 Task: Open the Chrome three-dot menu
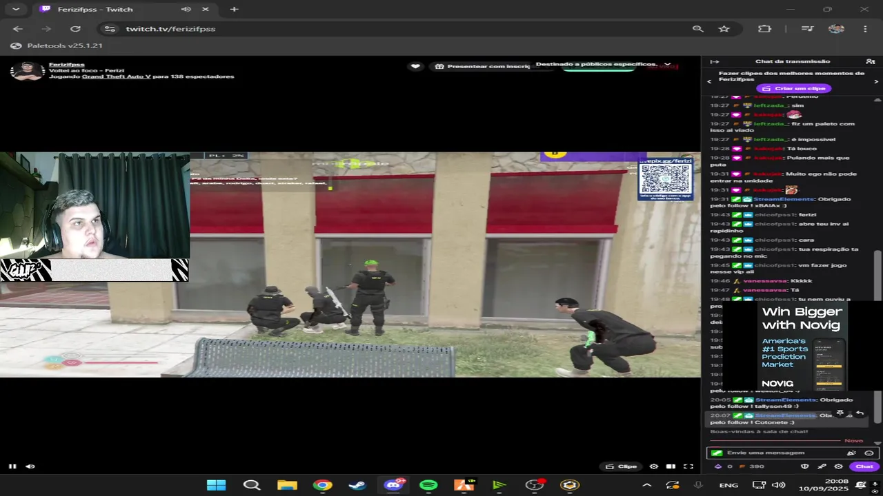(x=865, y=29)
